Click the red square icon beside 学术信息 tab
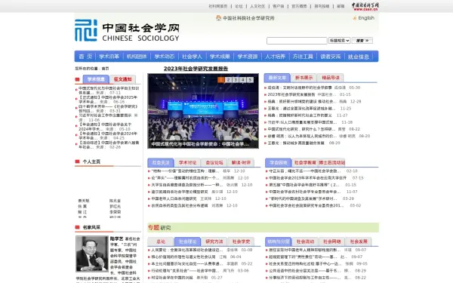The height and width of the screenshot is (283, 453). coord(77,79)
